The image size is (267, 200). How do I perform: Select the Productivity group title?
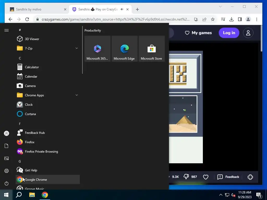click(93, 30)
